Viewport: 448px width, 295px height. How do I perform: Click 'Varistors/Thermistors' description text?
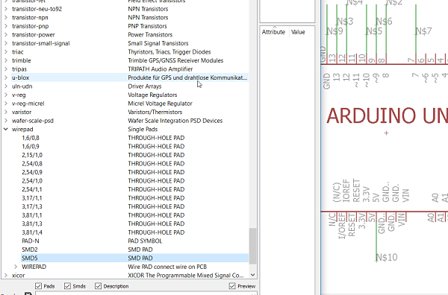click(155, 112)
